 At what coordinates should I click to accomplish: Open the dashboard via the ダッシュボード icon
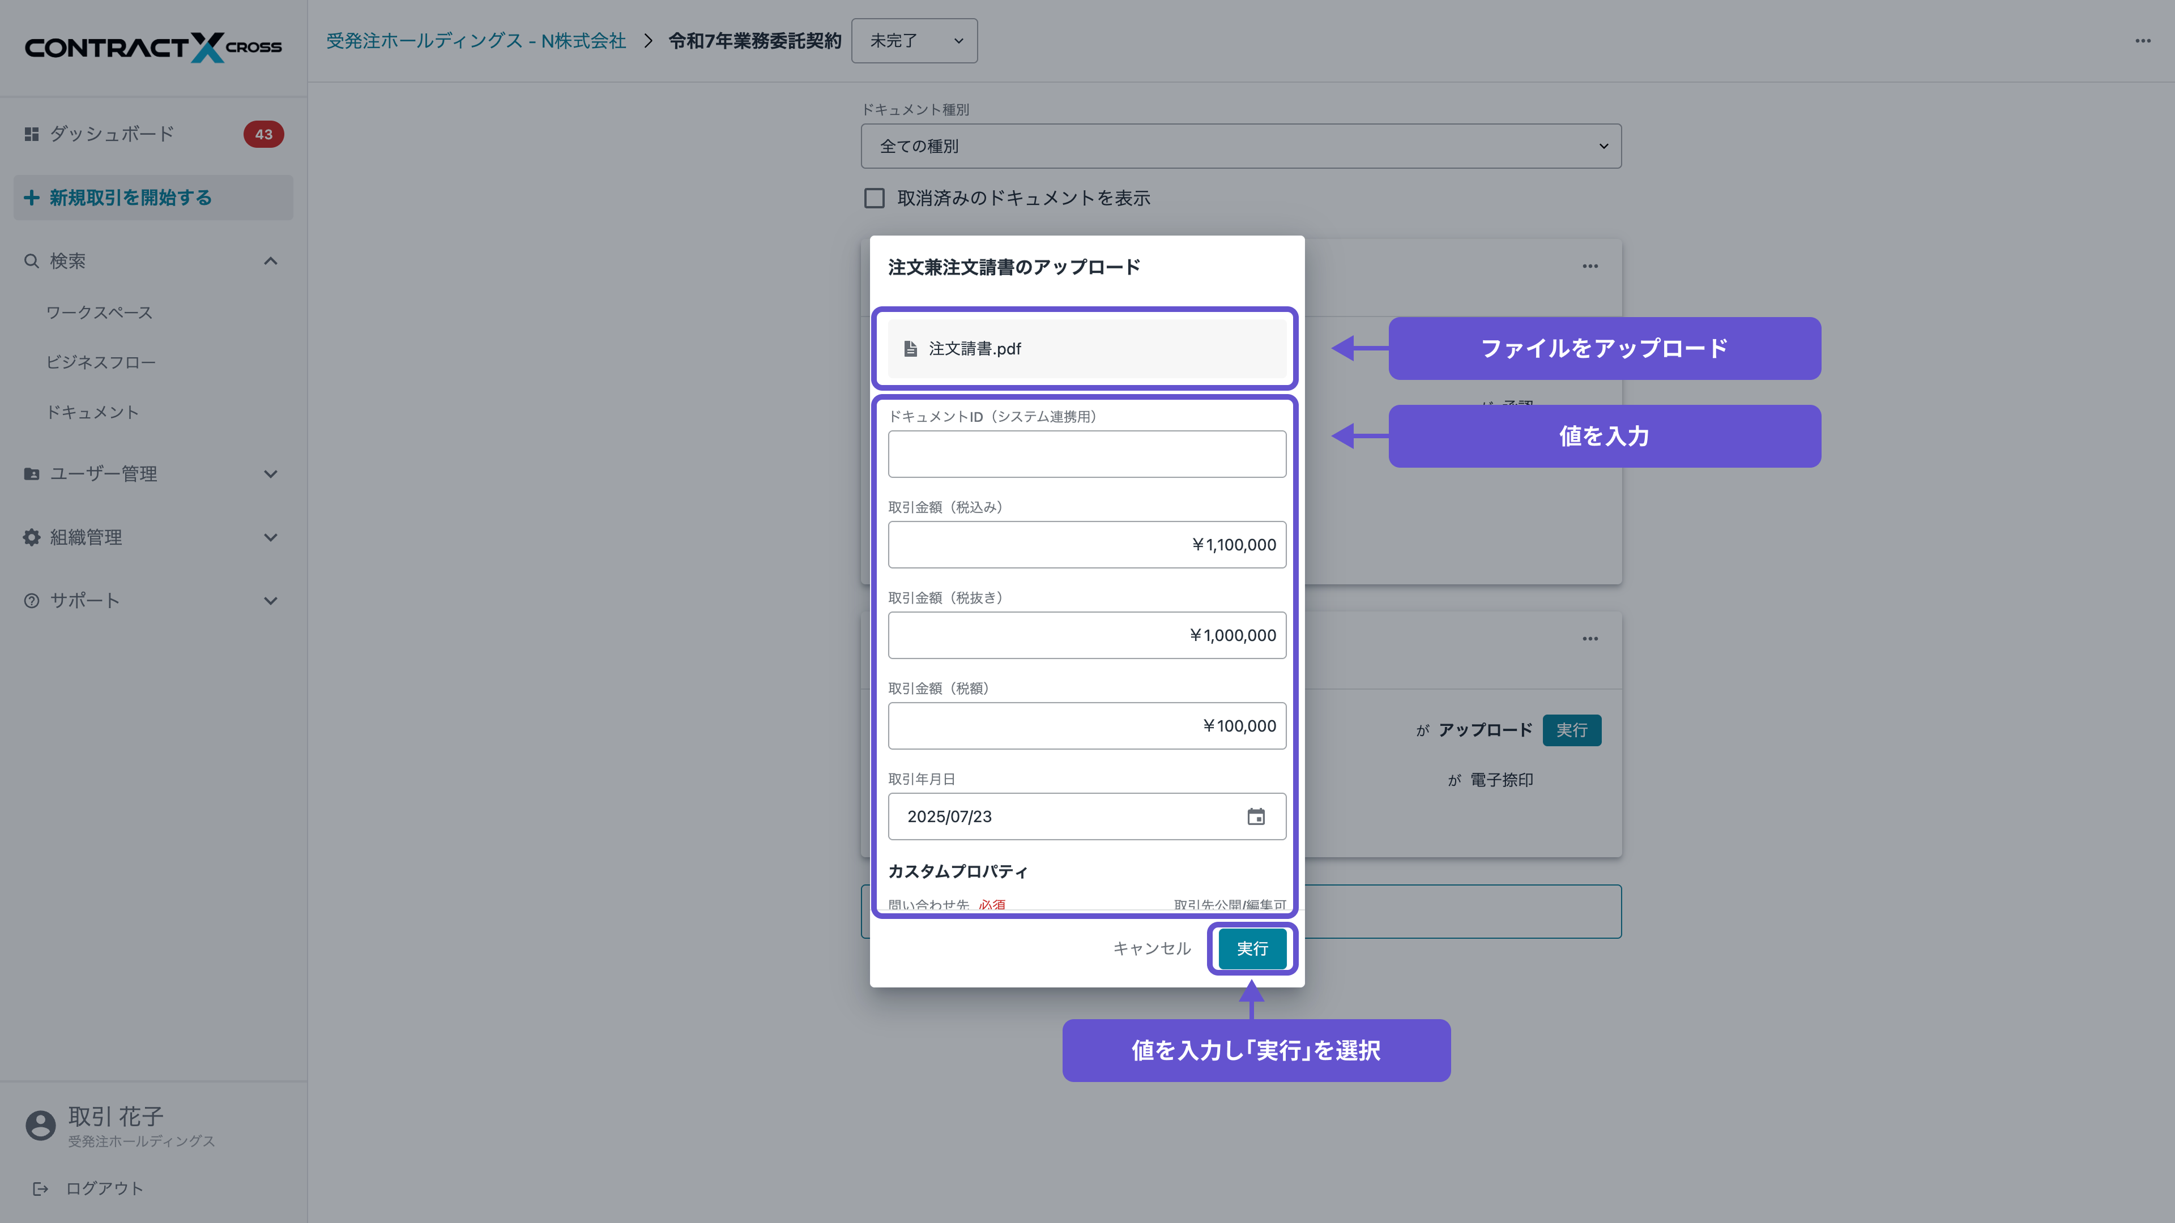31,134
